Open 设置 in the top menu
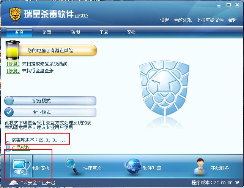The height and width of the screenshot is (188, 244). (164, 20)
